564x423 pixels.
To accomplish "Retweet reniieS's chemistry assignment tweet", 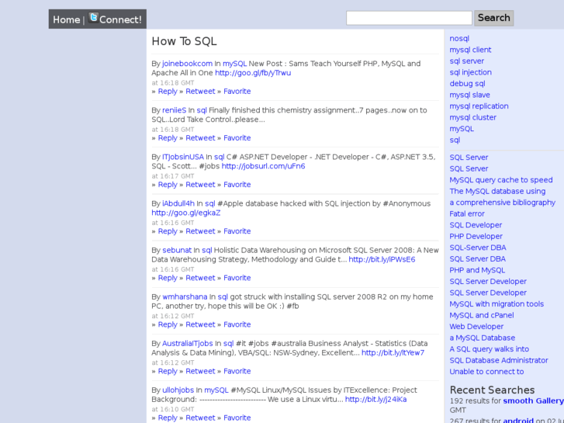I will tap(200, 138).
